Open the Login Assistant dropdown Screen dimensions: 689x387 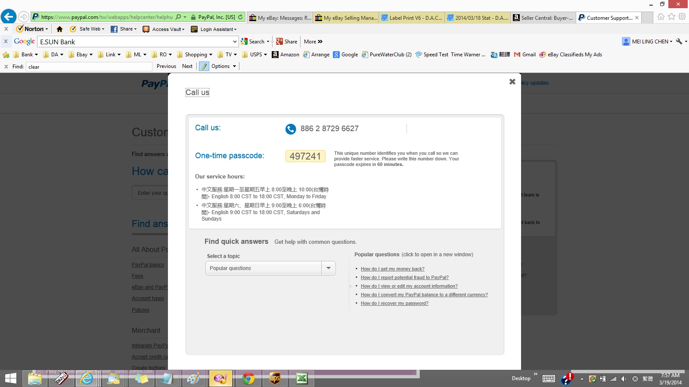(214, 29)
